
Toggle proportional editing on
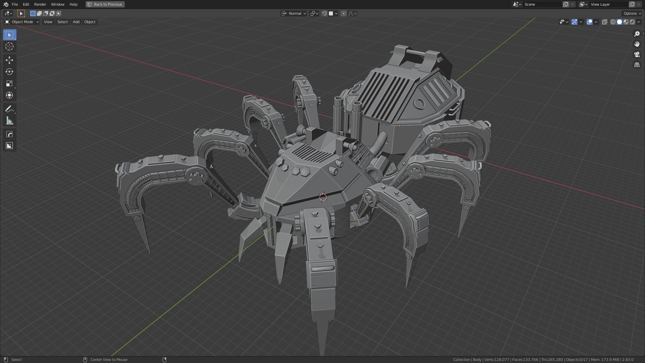(x=344, y=13)
